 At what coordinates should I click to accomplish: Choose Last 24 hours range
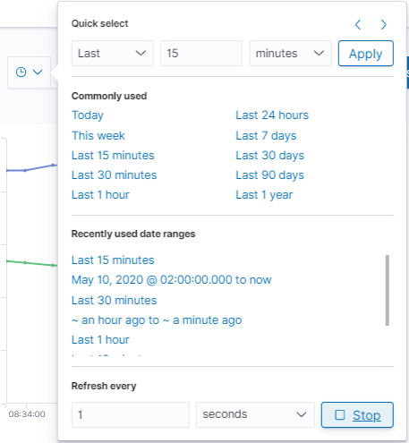pyautogui.click(x=272, y=115)
